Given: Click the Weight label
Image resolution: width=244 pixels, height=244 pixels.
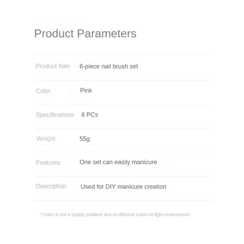Looking at the screenshot, I should (46, 138).
